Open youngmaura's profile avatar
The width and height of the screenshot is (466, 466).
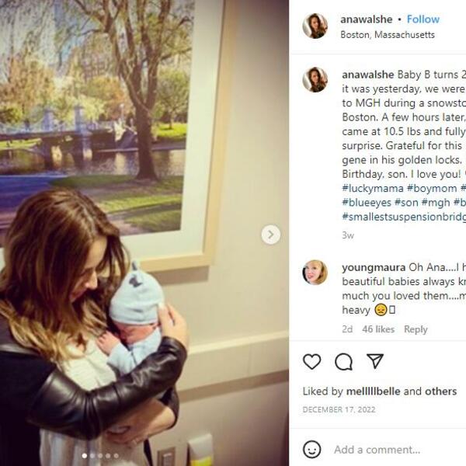315,273
